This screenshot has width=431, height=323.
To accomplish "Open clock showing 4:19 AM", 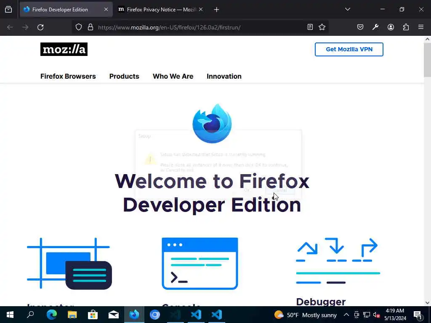I will coord(395,315).
